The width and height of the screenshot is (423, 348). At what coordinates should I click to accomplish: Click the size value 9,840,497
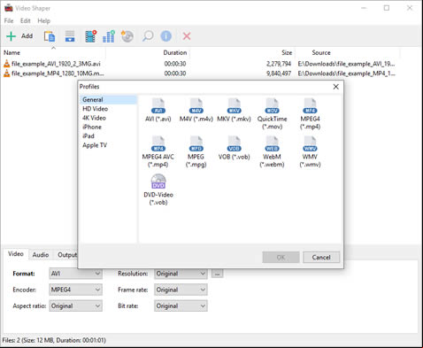coord(279,73)
